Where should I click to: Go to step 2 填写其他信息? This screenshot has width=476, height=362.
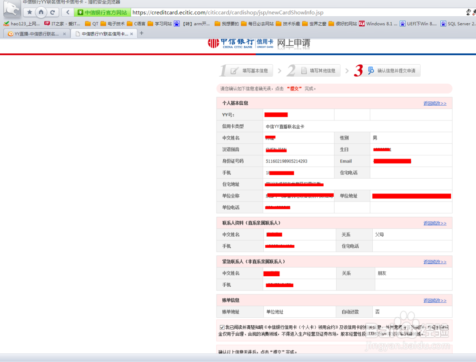tap(313, 70)
